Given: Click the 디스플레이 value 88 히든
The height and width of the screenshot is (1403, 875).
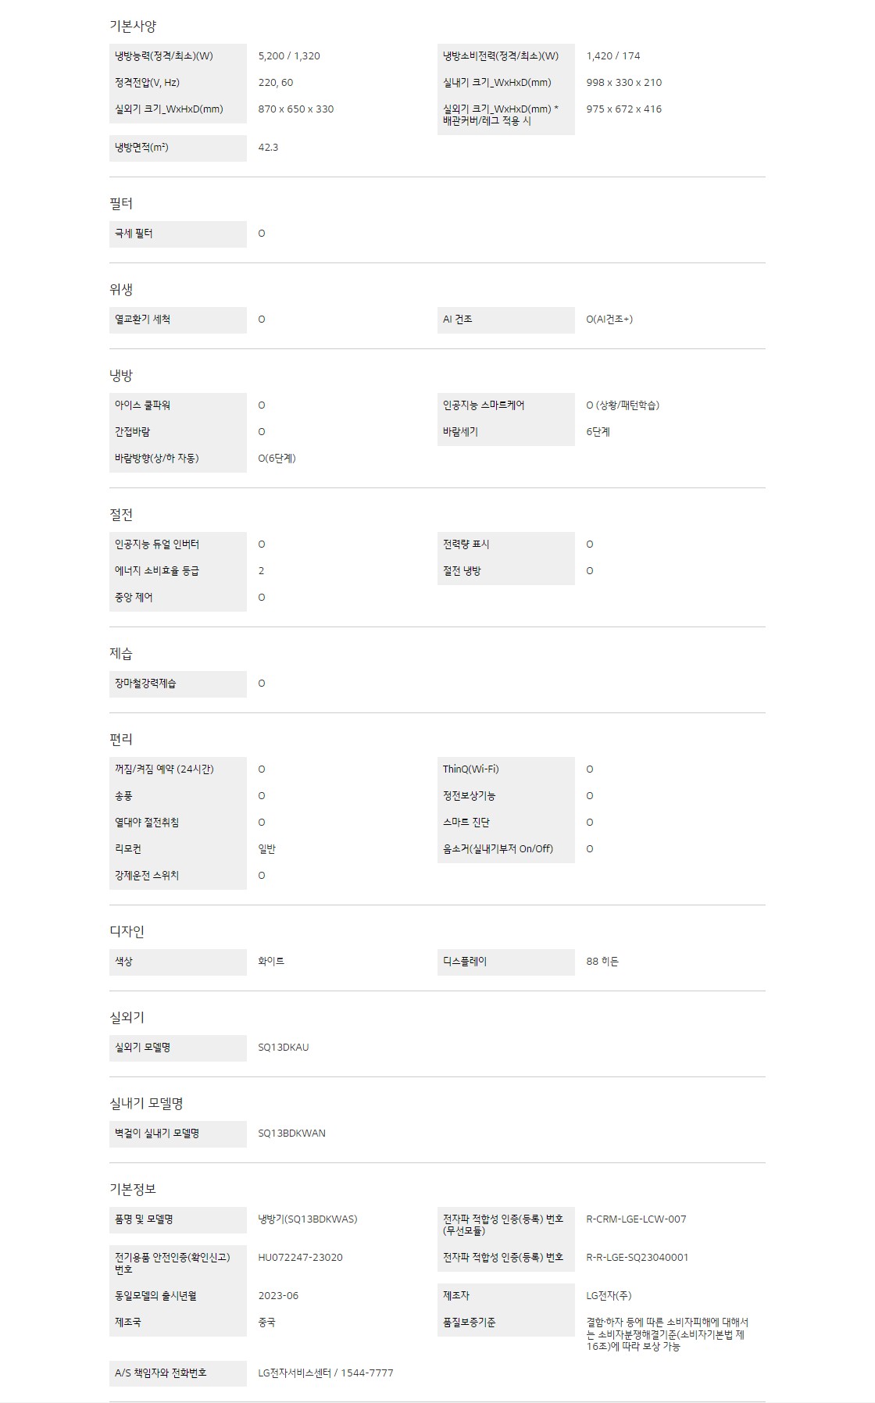Looking at the screenshot, I should (602, 962).
